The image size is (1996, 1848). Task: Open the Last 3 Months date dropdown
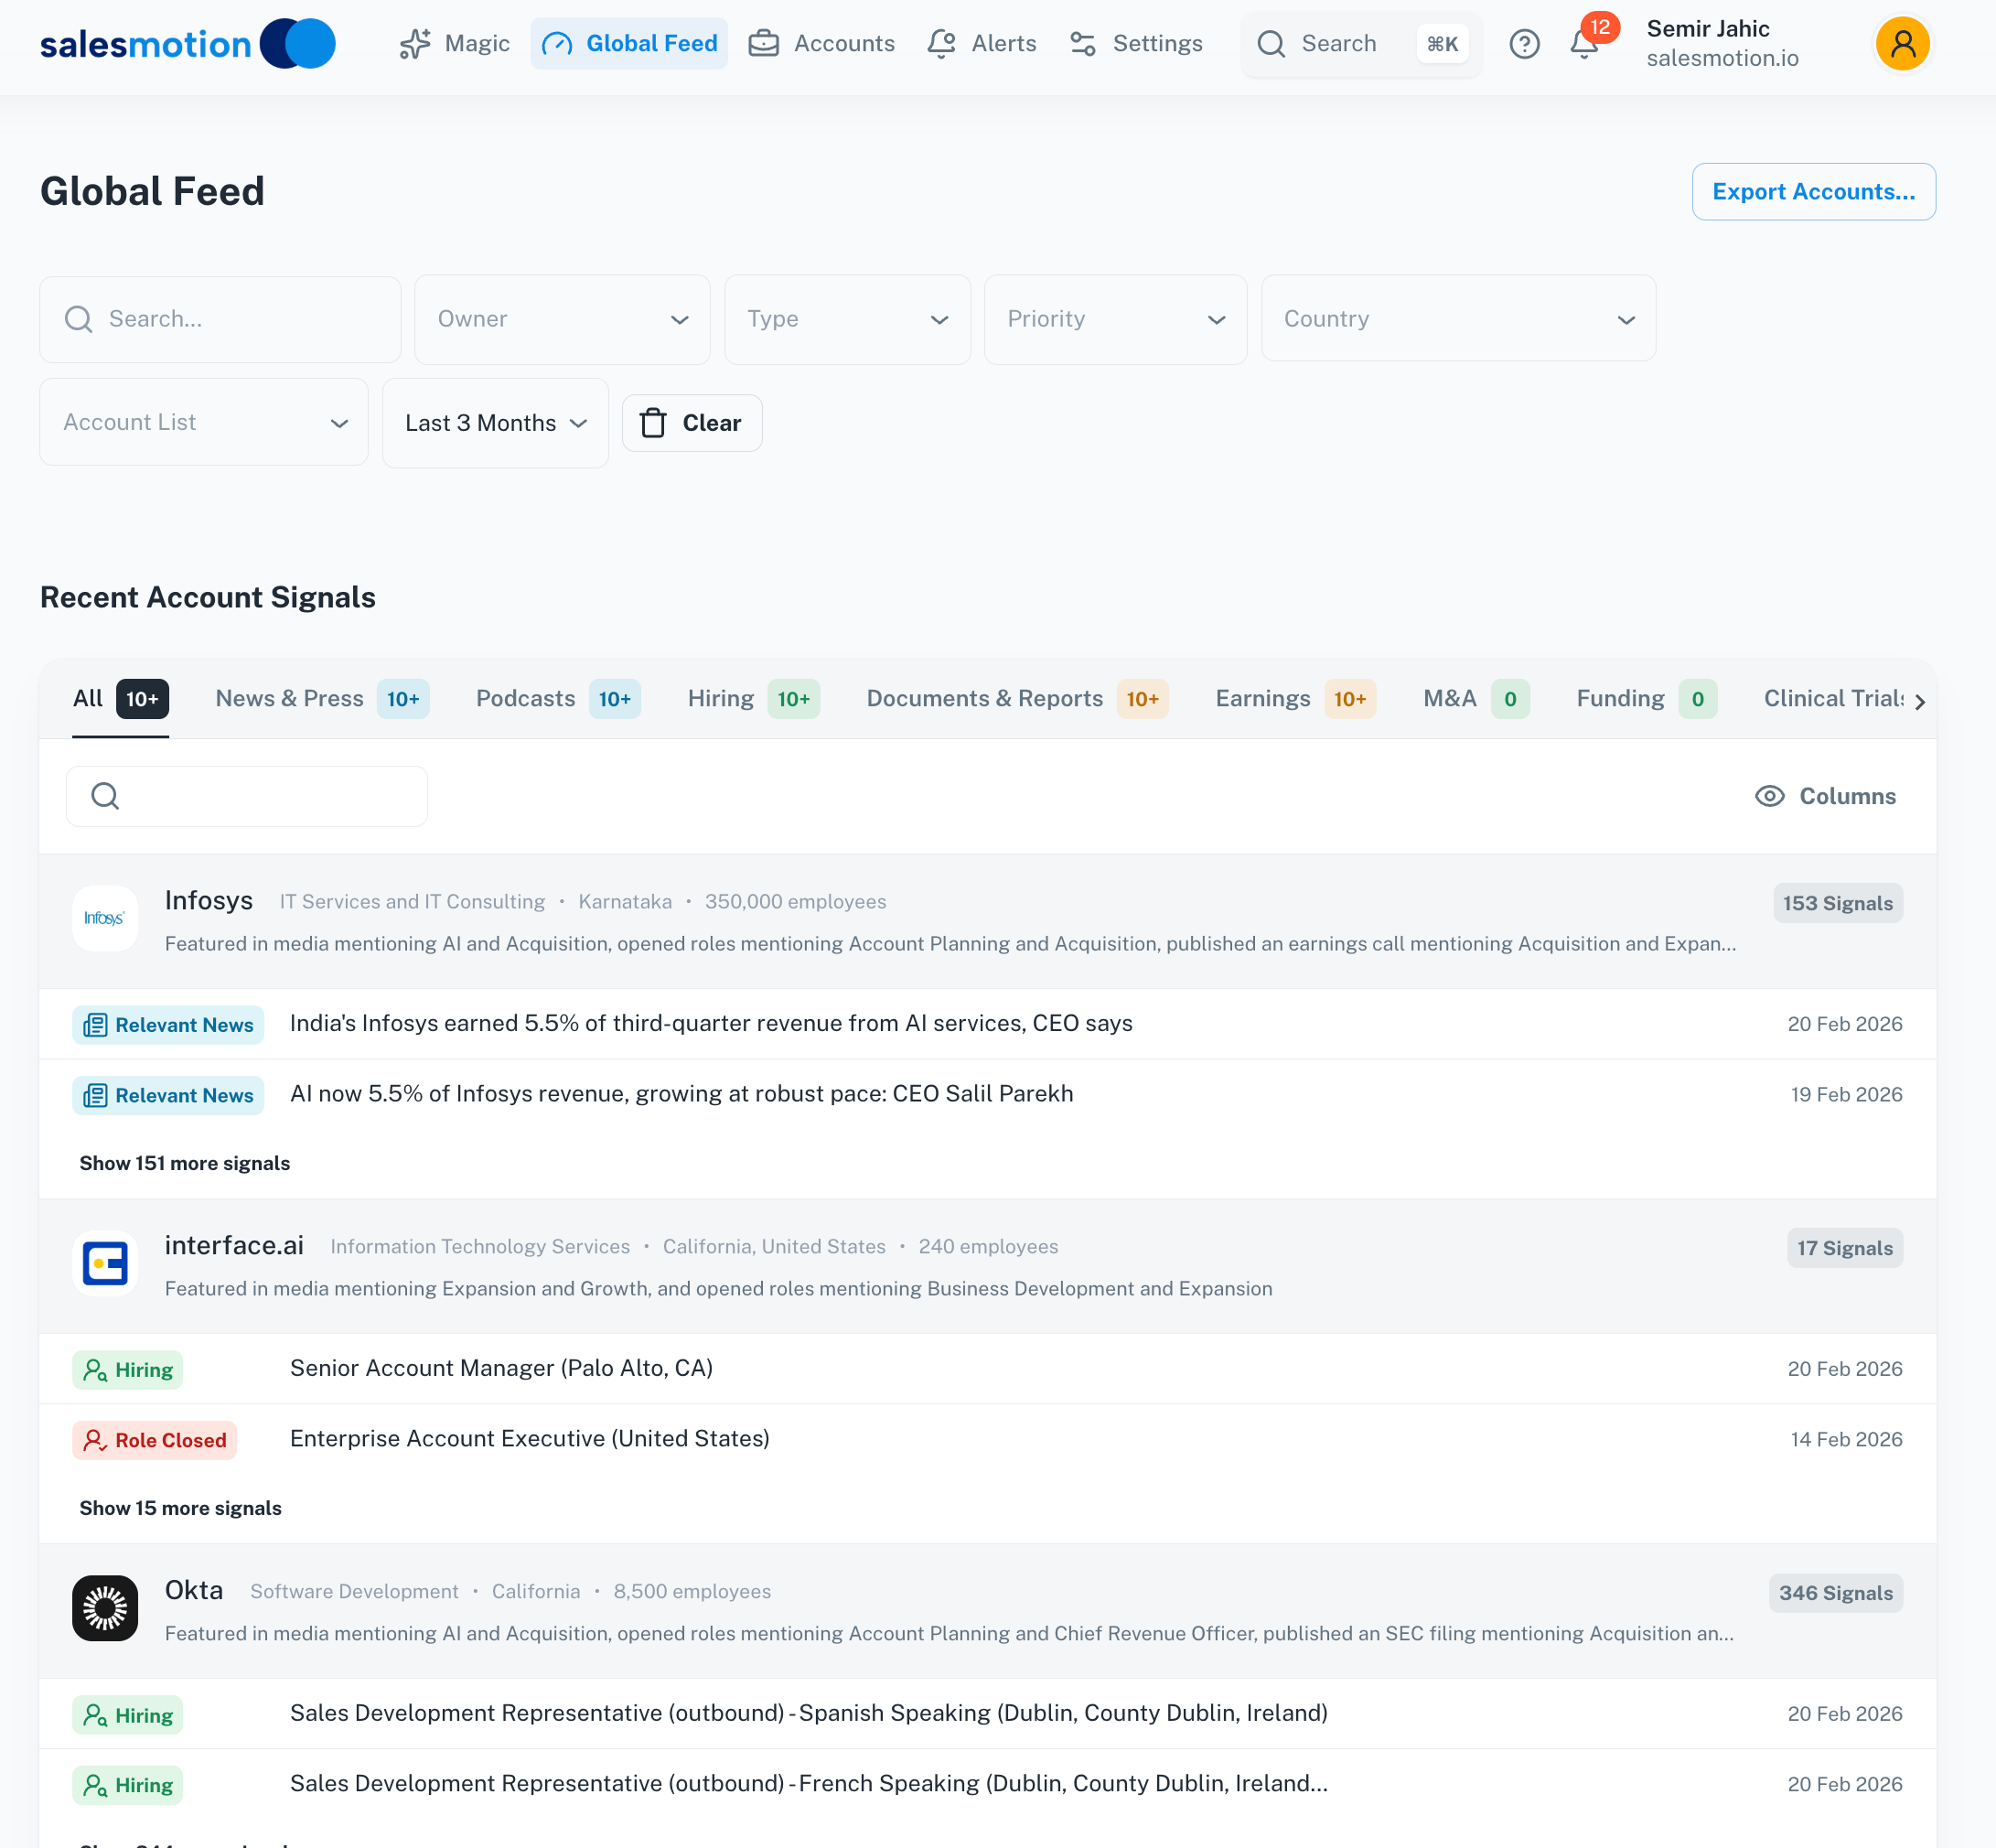(495, 423)
